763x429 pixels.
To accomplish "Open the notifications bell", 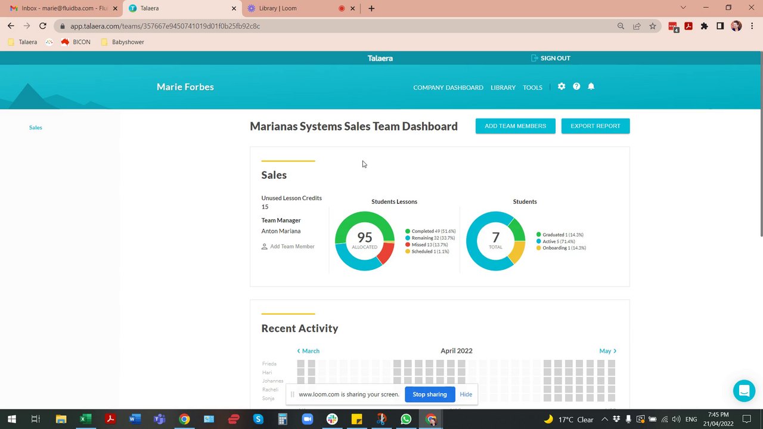I will coord(591,86).
